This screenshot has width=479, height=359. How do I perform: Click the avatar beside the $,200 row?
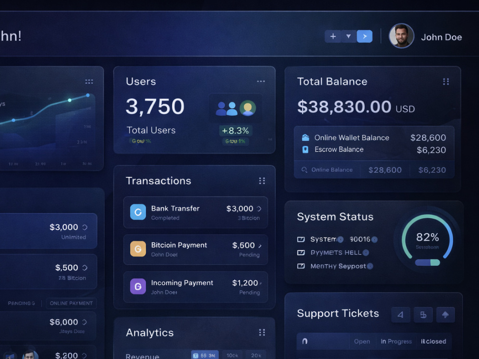click(30, 354)
